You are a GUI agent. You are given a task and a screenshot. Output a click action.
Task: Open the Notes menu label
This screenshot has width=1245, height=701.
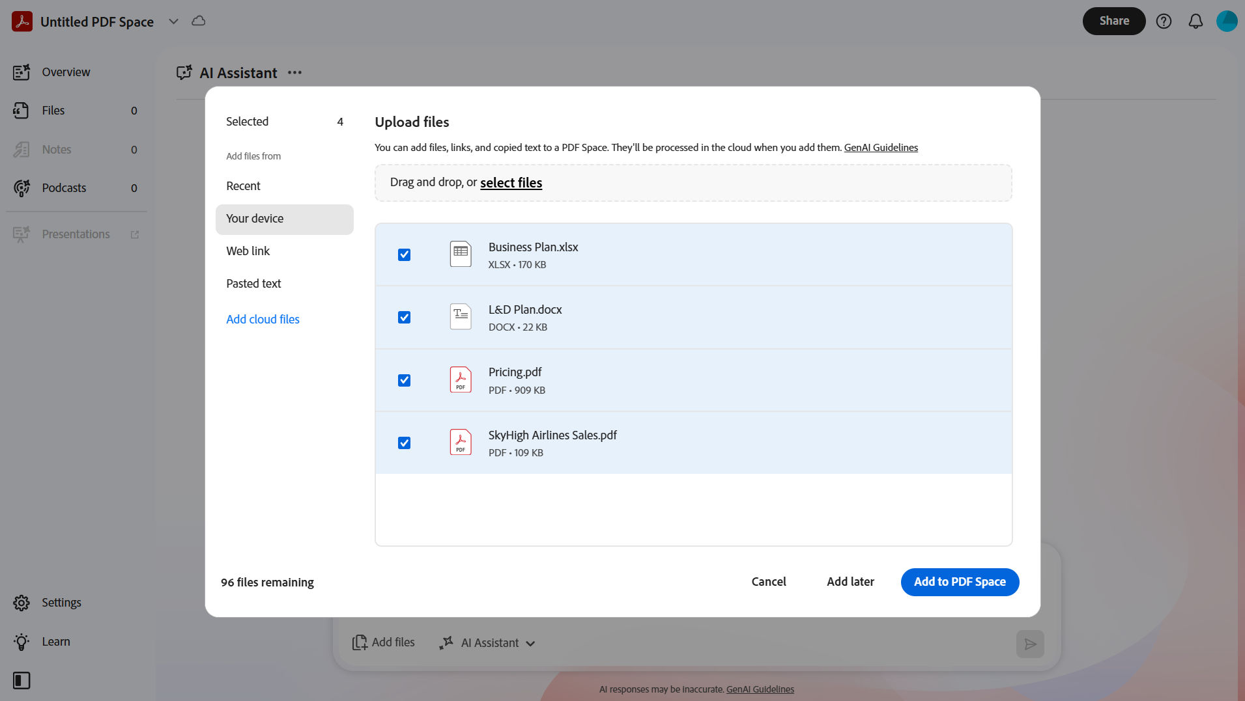click(x=57, y=150)
